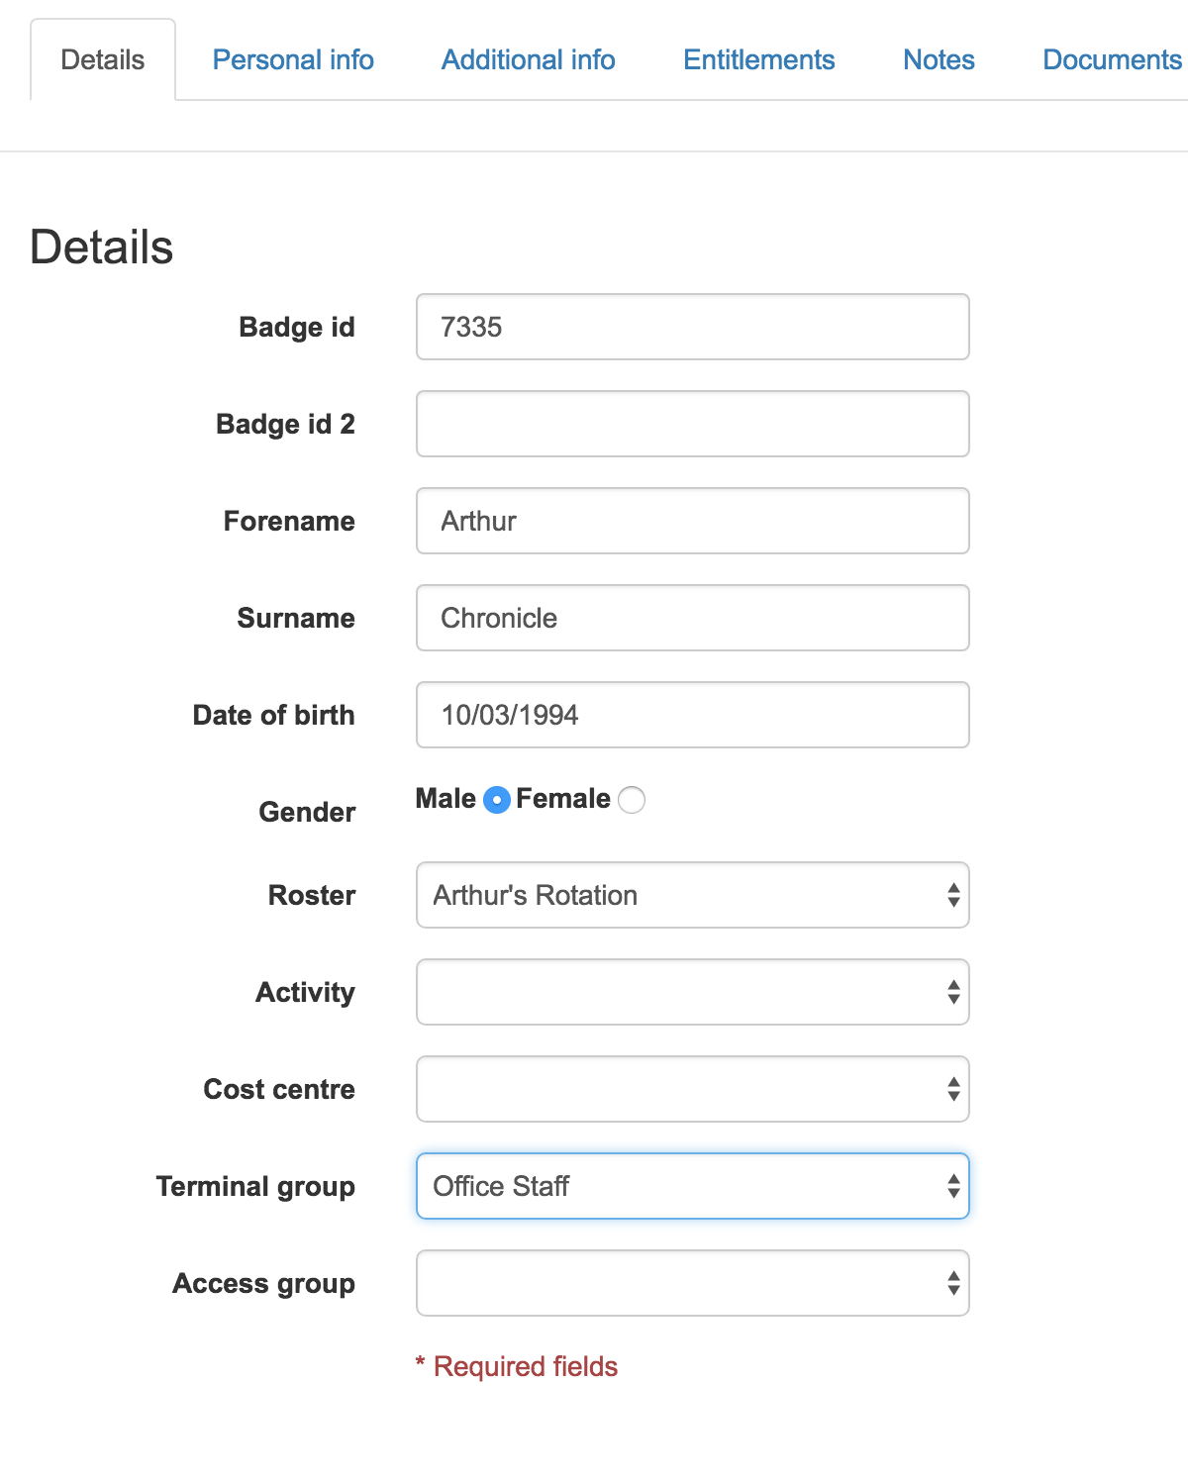Select the Details tab
This screenshot has width=1188, height=1481.
[x=100, y=59]
